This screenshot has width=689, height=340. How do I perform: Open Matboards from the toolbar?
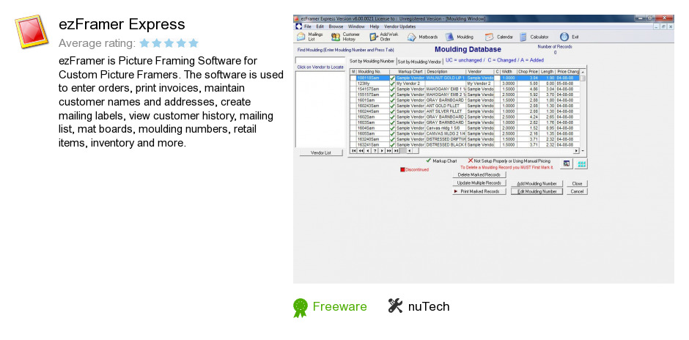[422, 37]
